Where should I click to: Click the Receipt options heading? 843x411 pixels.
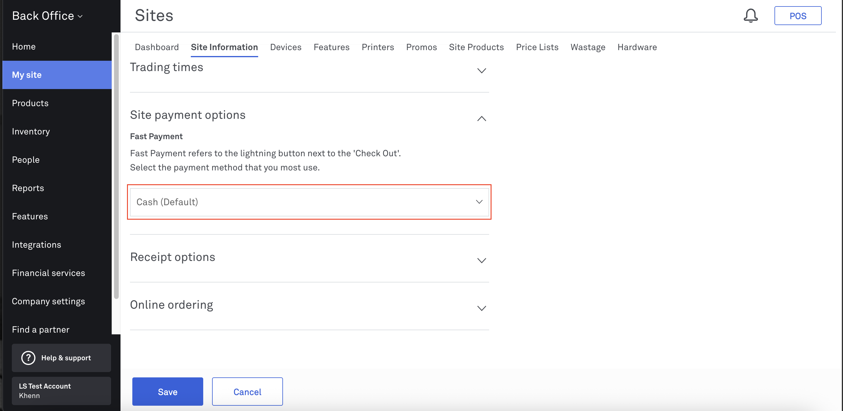[172, 257]
